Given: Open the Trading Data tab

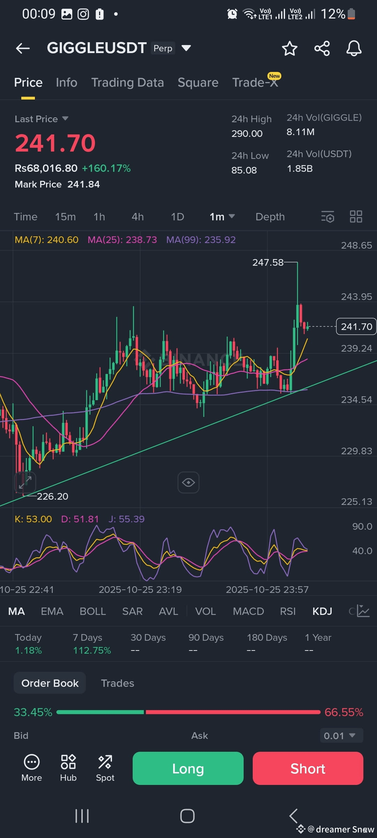Looking at the screenshot, I should pyautogui.click(x=127, y=82).
